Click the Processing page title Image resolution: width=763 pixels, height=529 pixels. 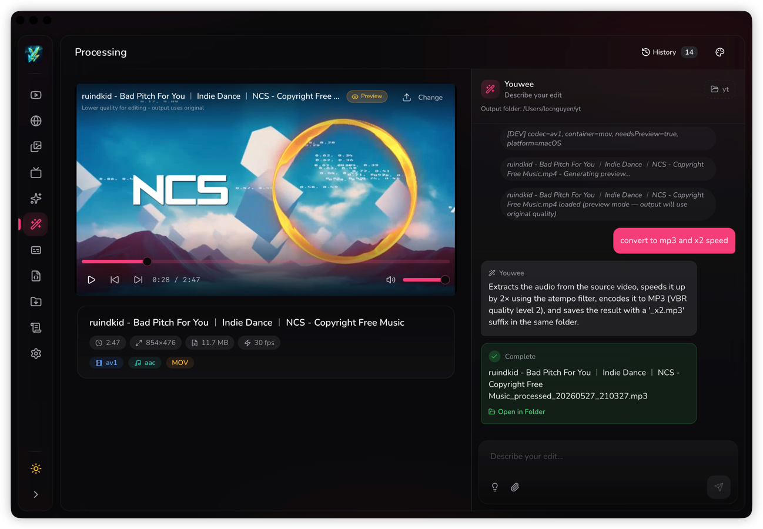[101, 52]
